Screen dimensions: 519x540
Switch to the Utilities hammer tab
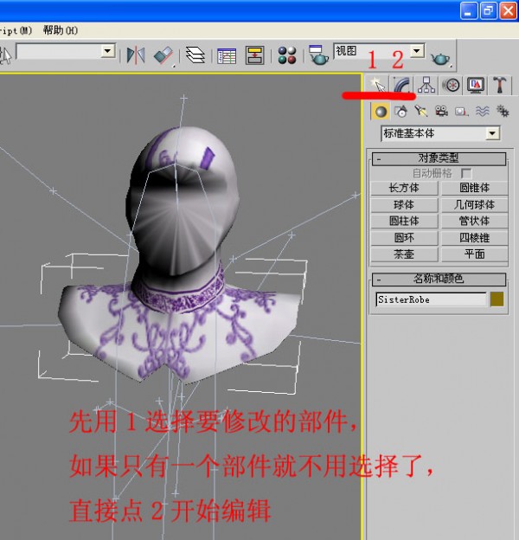click(x=500, y=85)
